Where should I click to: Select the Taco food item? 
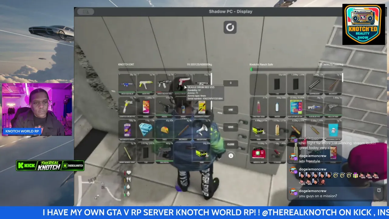pos(164,130)
